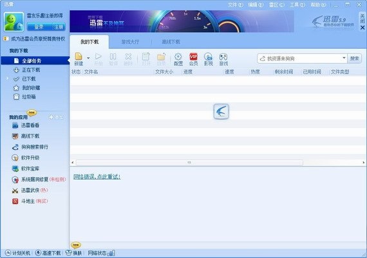Open the 影视 video icon
Screen dimensions: 367x258
click(209, 59)
